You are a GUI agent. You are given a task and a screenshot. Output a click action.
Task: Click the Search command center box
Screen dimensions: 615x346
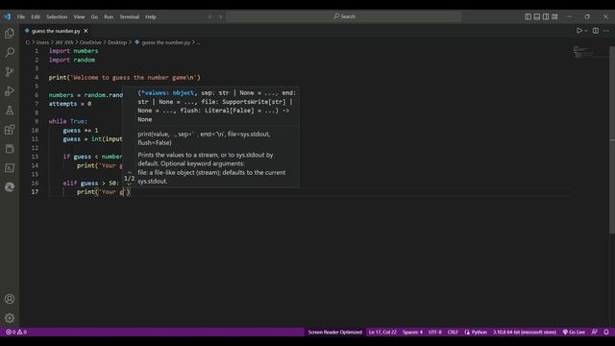[344, 16]
